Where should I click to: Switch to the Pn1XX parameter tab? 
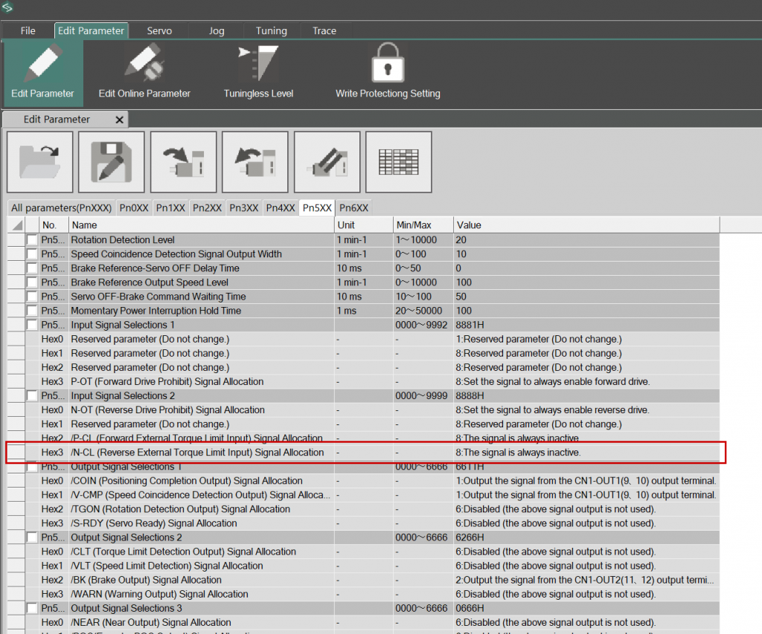click(x=170, y=208)
